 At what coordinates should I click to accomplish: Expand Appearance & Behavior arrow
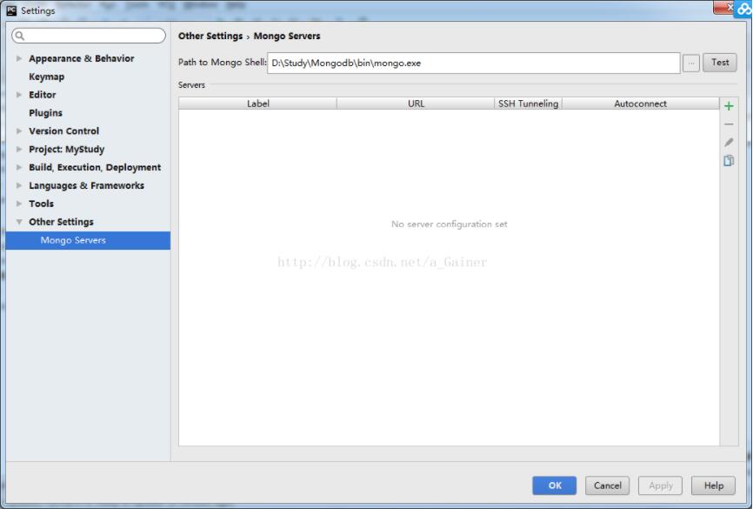point(19,58)
